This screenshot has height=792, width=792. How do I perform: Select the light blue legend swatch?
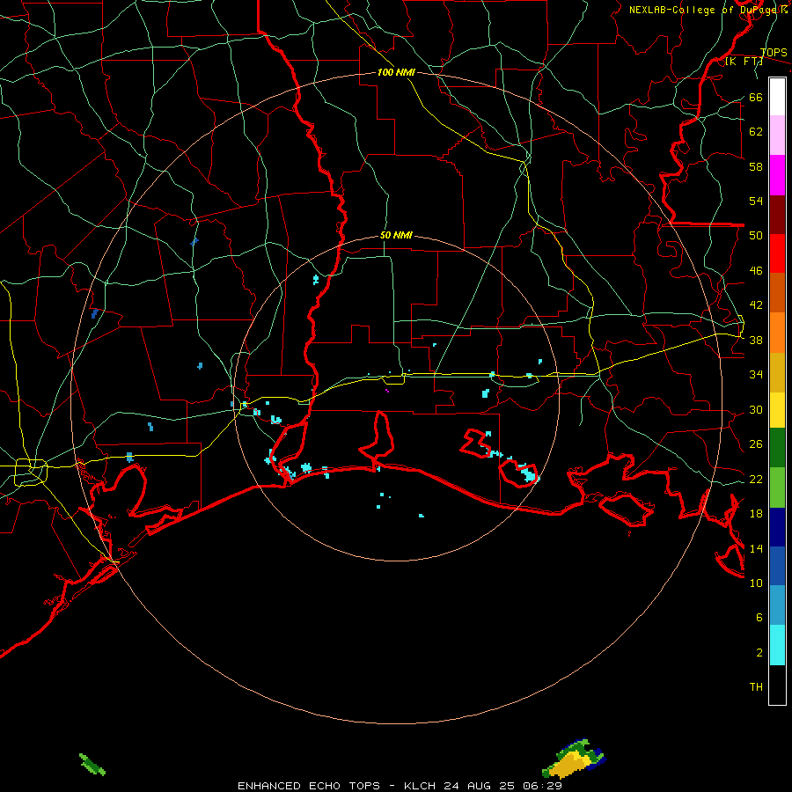pyautogui.click(x=777, y=605)
